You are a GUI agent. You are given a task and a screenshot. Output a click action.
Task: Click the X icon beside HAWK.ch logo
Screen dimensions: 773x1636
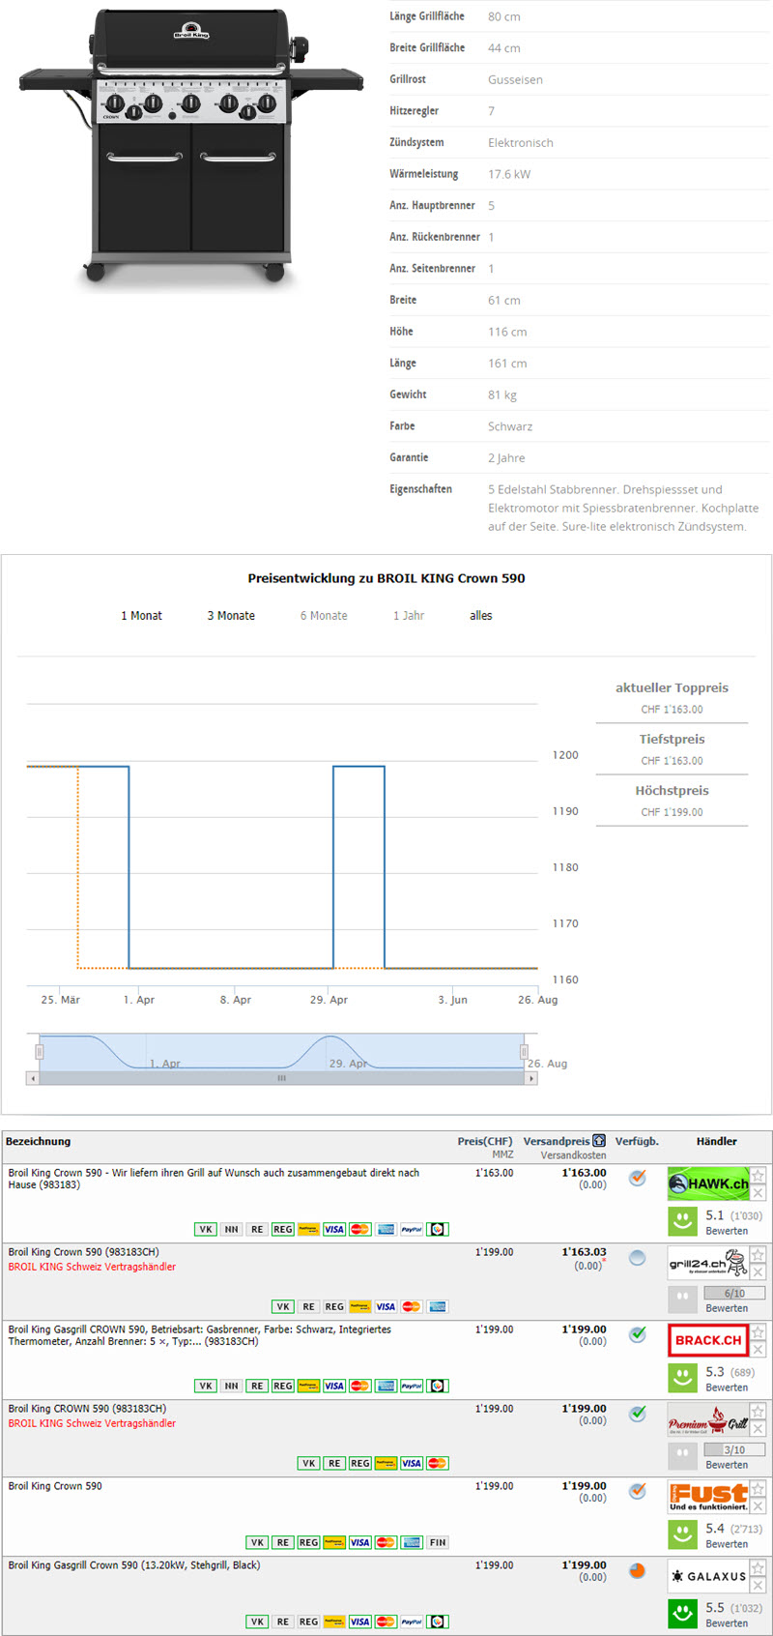tap(759, 1193)
